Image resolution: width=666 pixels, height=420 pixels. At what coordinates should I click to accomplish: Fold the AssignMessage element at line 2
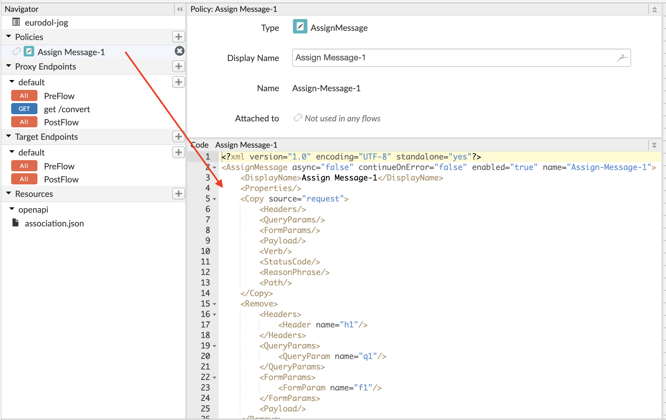click(214, 168)
